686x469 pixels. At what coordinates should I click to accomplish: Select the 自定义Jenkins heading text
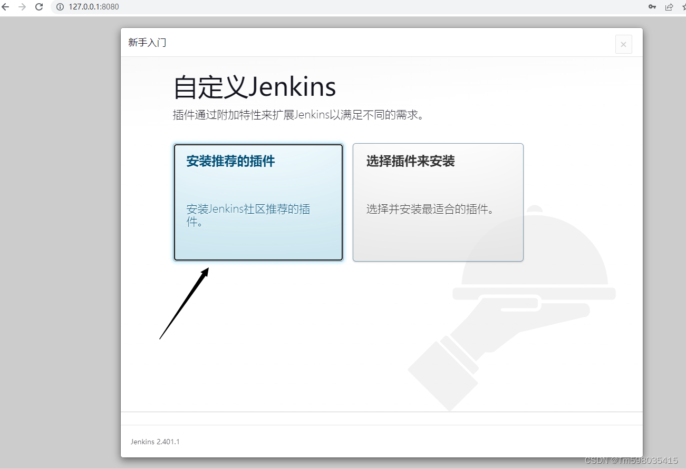pyautogui.click(x=255, y=87)
